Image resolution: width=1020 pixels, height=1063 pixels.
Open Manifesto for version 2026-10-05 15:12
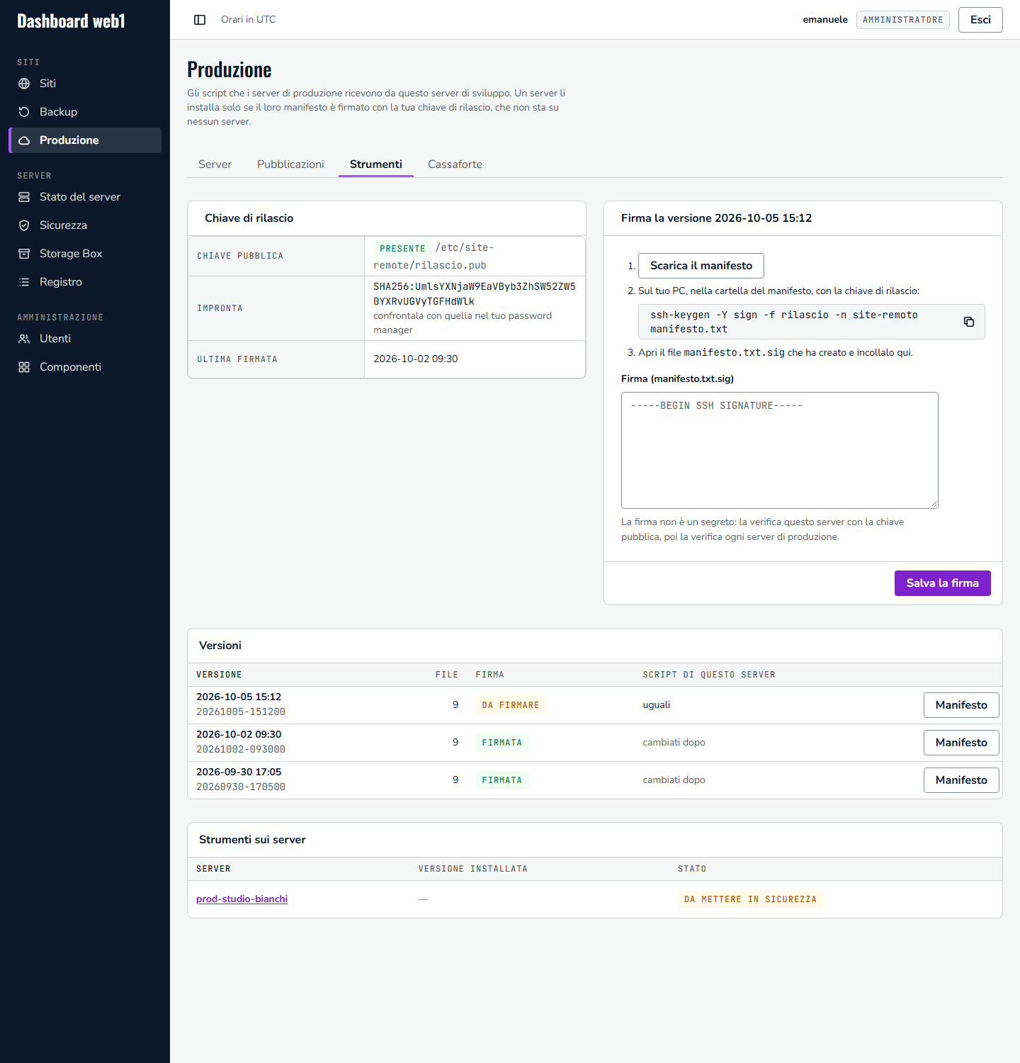[x=961, y=705]
